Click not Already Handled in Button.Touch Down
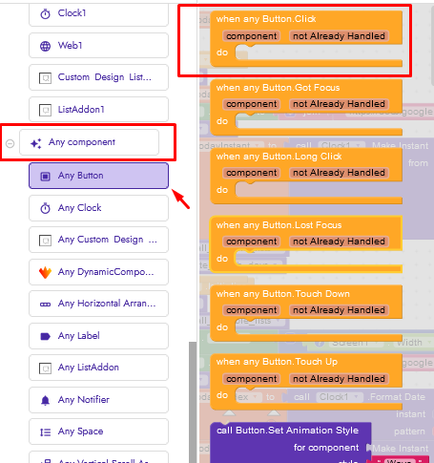 tap(339, 310)
